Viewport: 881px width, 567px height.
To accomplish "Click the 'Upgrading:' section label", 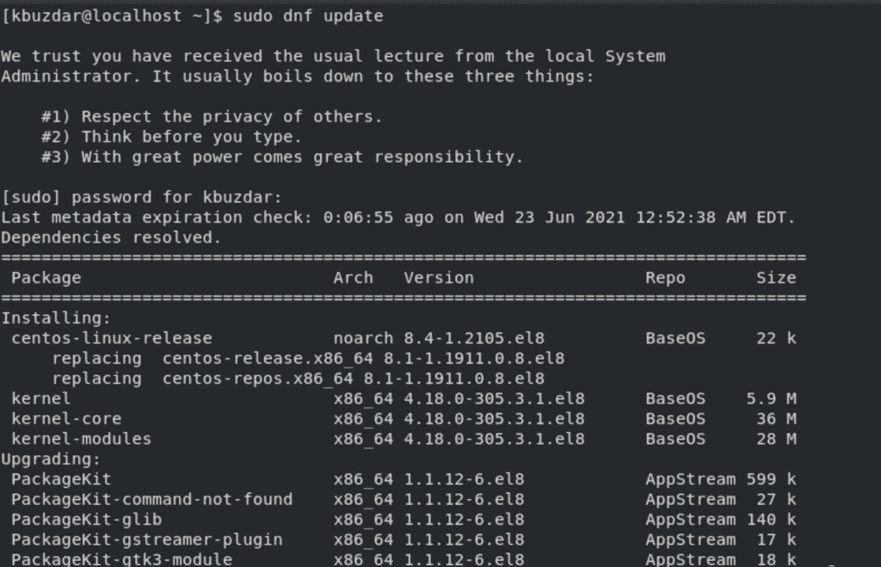I will 51,459.
